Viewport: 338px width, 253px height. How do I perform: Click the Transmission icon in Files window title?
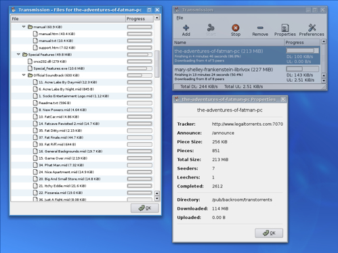point(14,9)
